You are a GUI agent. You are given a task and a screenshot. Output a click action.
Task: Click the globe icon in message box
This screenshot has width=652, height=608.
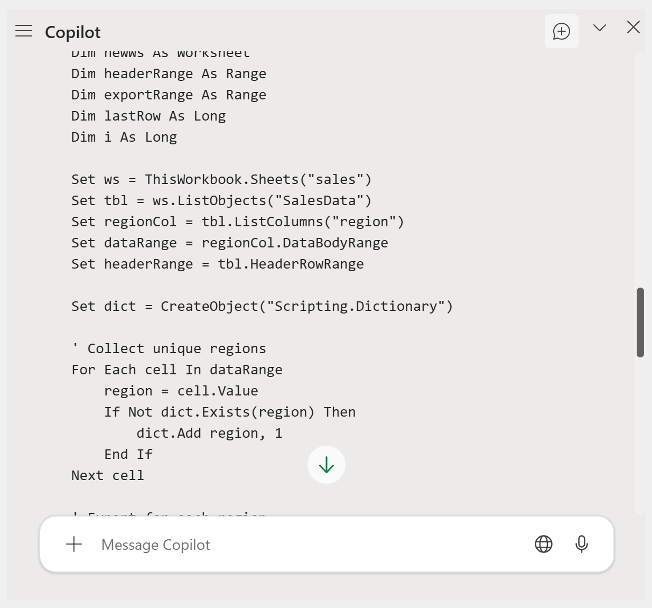[543, 544]
